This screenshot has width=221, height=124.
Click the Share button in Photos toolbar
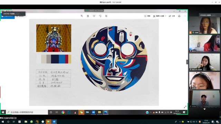click(x=172, y=16)
